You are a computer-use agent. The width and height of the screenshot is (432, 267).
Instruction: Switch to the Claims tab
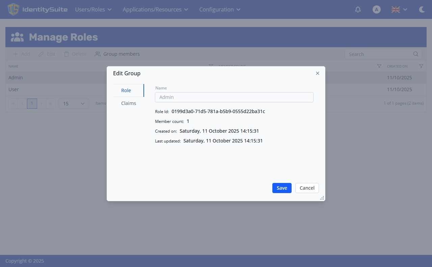coord(129,103)
